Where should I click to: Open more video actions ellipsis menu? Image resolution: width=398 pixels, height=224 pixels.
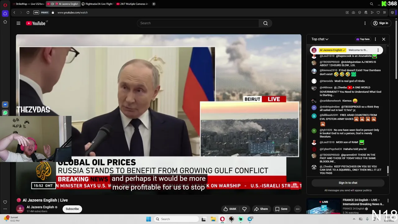[298, 209]
